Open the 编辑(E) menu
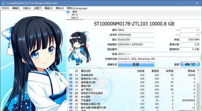Screen dimensions: 202x111 tap(16, 8)
